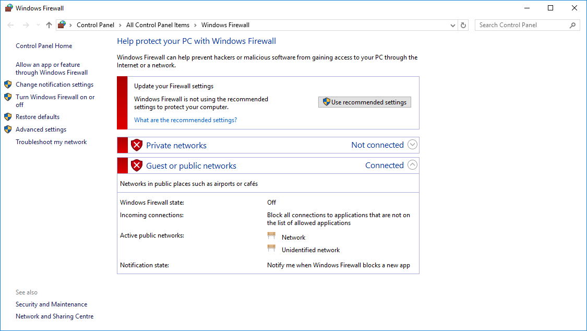
Task: Click All Control Panel Items breadcrumb
Action: [x=158, y=25]
